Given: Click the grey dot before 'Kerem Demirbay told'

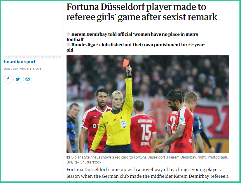Looking at the screenshot, I should coord(68,34).
